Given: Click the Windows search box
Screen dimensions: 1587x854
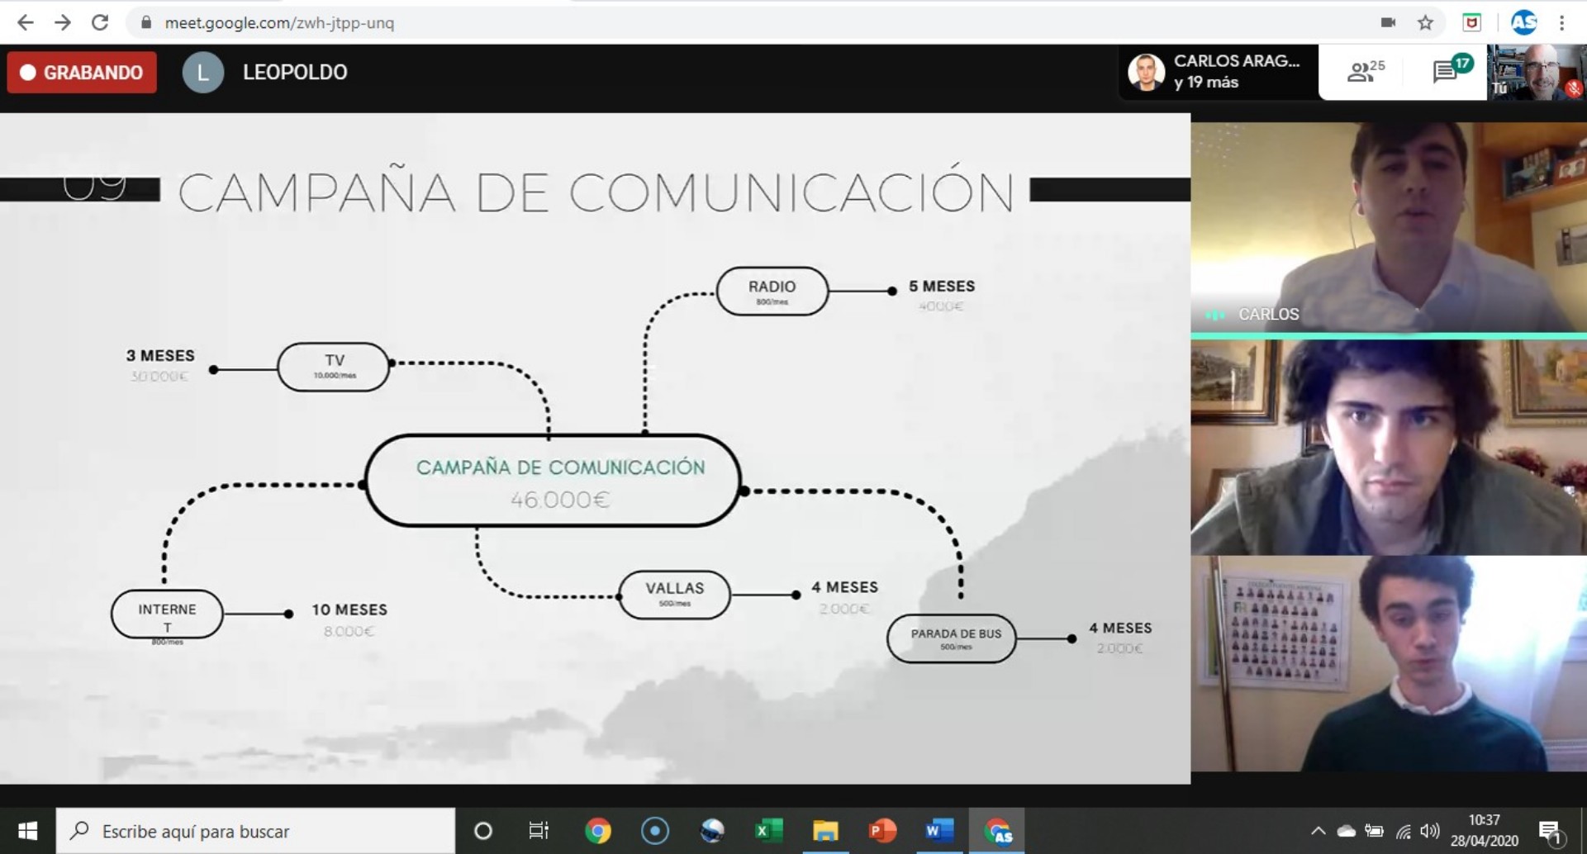Looking at the screenshot, I should coord(256,831).
